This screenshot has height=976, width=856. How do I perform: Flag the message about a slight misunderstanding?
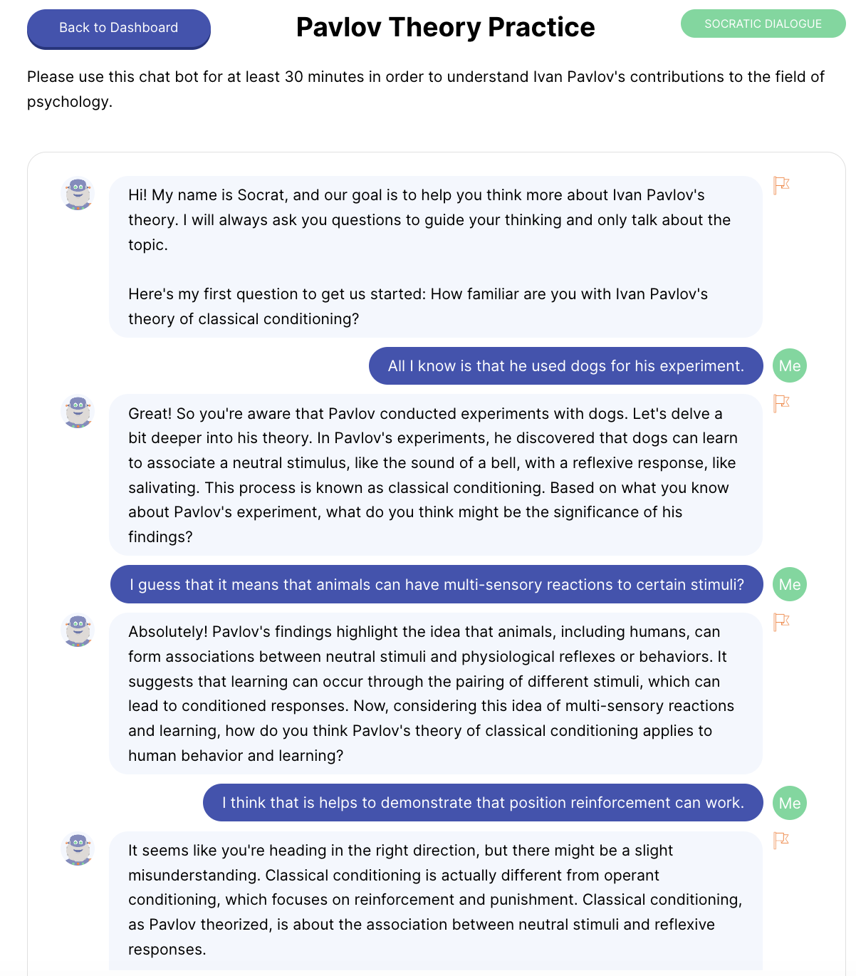point(781,841)
